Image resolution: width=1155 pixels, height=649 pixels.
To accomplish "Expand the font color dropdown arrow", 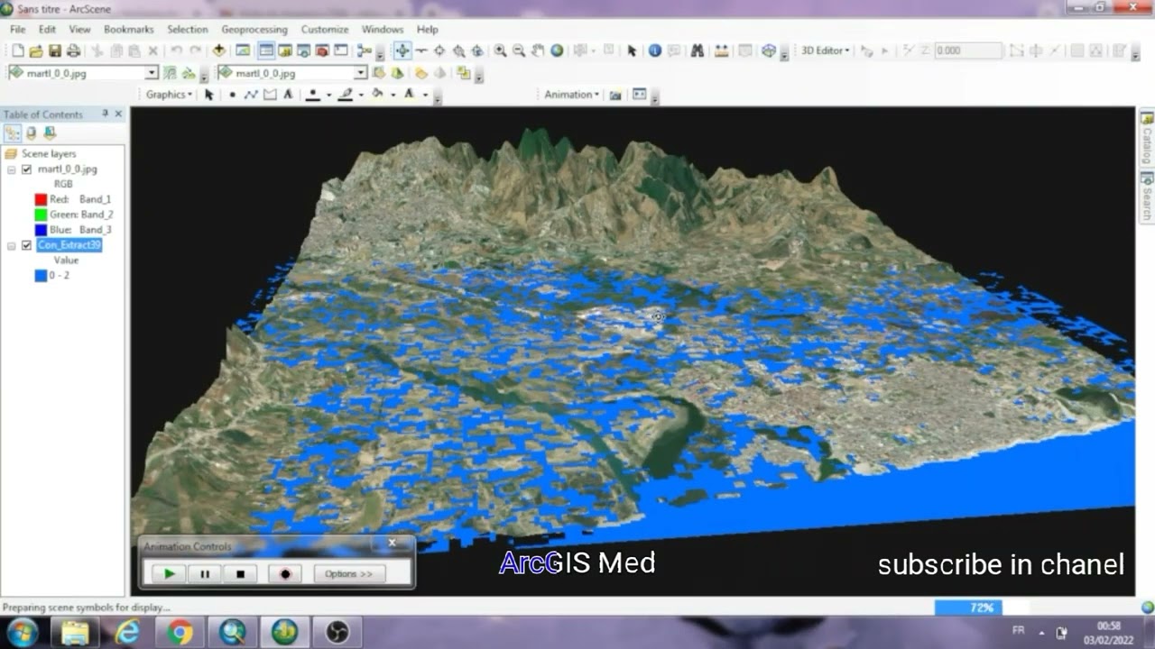I will tap(424, 95).
